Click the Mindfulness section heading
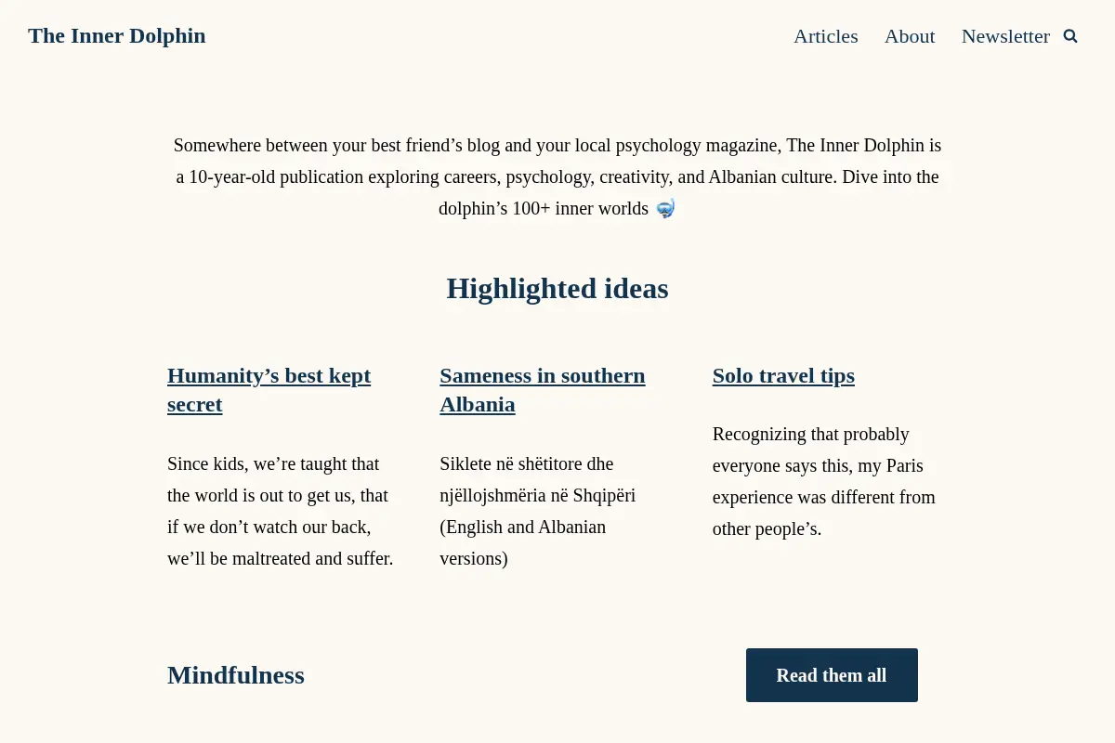This screenshot has width=1115, height=743. 236,675
